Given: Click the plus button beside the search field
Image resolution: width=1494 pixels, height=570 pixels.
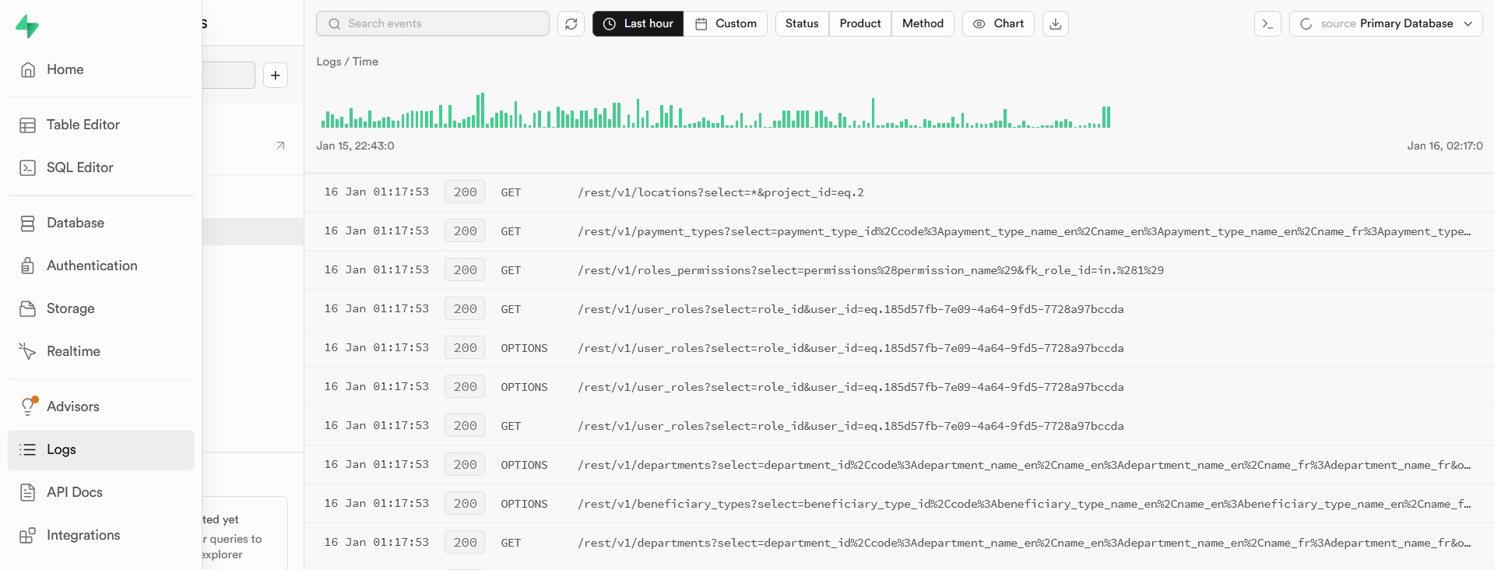Looking at the screenshot, I should click(x=276, y=76).
